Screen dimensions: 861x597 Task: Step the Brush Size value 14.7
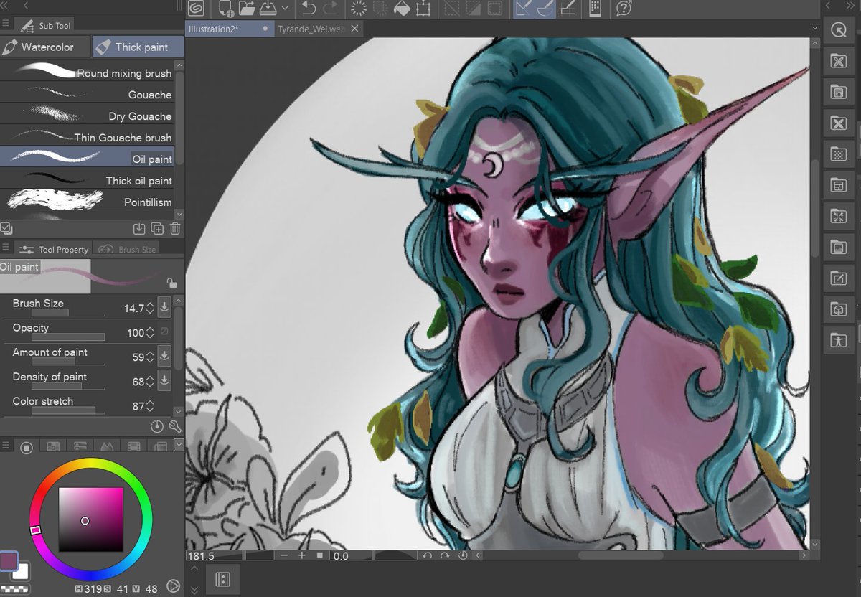(150, 309)
